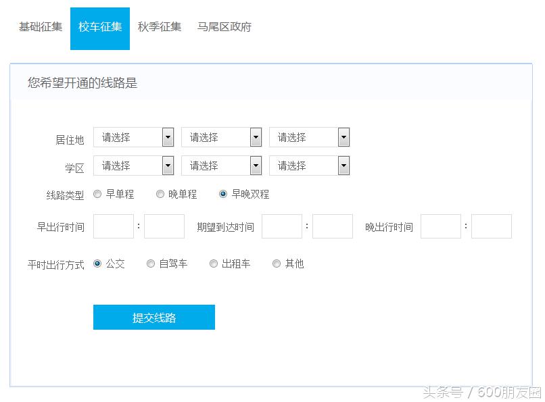Open the 马尾区政府 tab

click(x=224, y=27)
